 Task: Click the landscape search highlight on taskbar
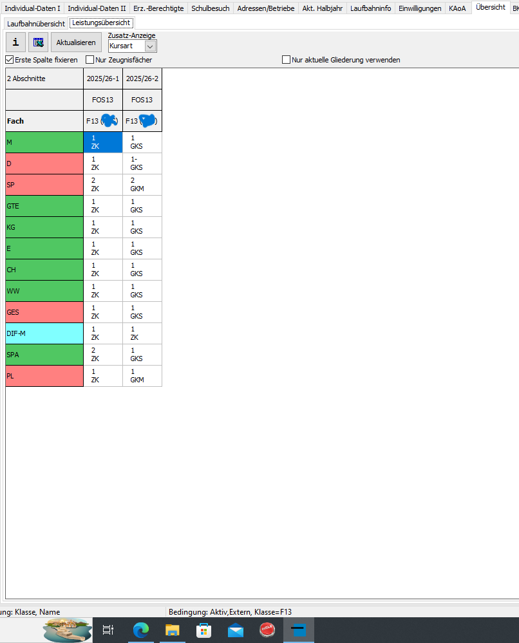[67, 630]
